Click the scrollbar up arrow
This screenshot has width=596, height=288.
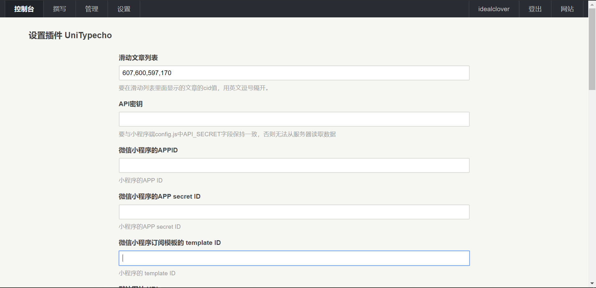[x=592, y=4]
